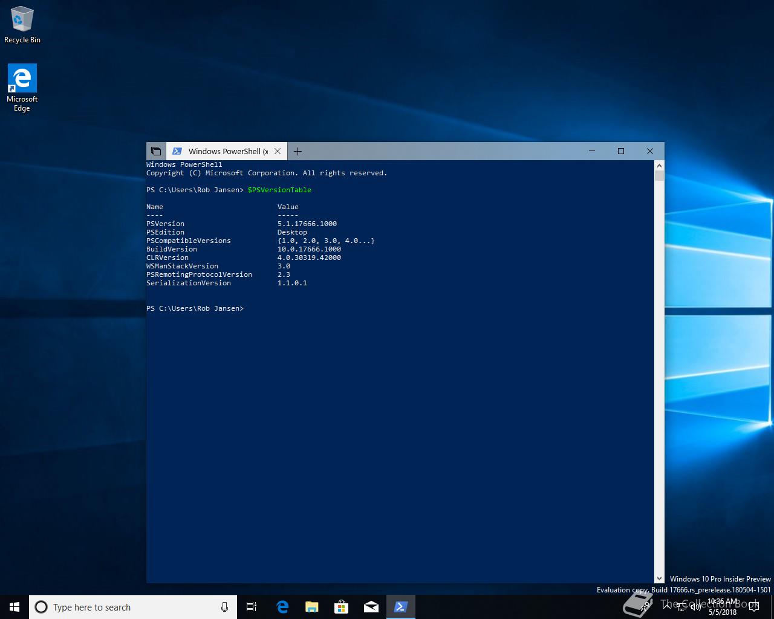Click the PSEdition value Desktop
Screen dimensions: 774x619
click(292, 232)
